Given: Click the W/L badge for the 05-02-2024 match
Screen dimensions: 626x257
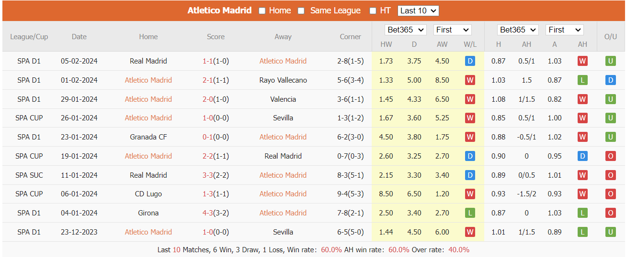Looking at the screenshot, I should click(x=470, y=61).
